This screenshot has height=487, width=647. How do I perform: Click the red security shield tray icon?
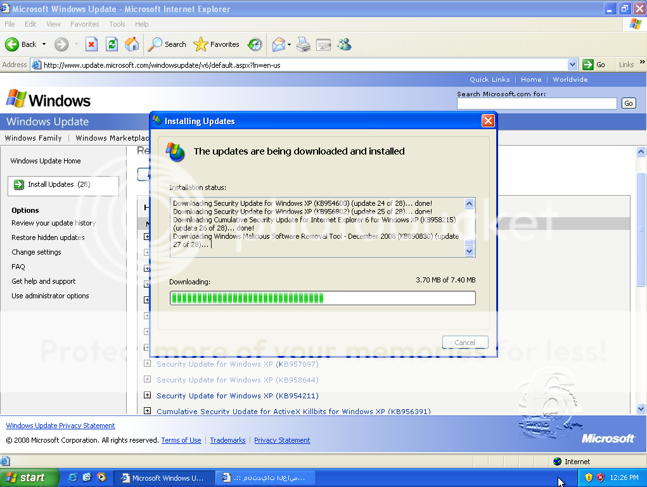[600, 478]
